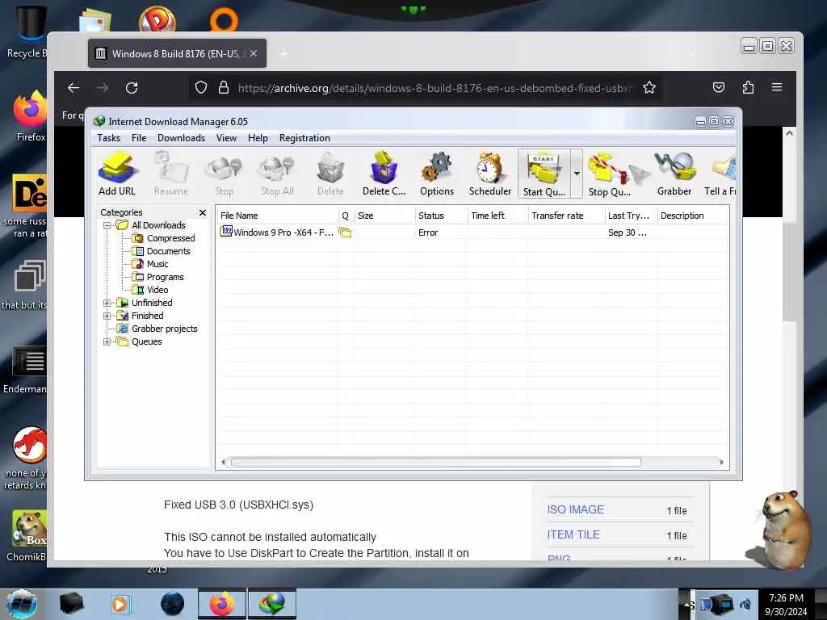The image size is (827, 620).
Task: Launch the Grabber toolbar icon
Action: pos(674,174)
